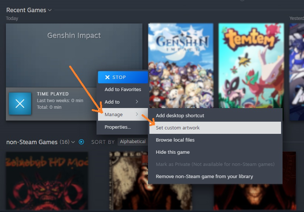Click the Today date label
This screenshot has width=304, height=212.
pos(12,18)
